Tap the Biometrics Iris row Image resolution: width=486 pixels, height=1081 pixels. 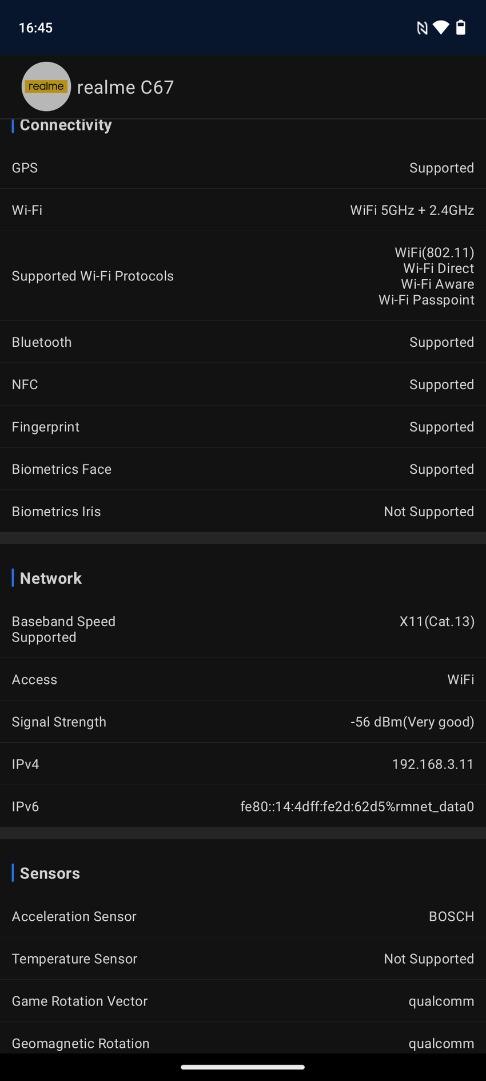point(243,512)
